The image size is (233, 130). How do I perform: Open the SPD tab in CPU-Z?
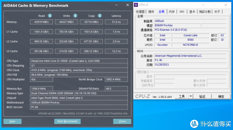[182, 12]
